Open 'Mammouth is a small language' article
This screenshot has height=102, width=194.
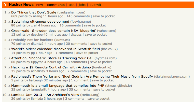coord(58,85)
